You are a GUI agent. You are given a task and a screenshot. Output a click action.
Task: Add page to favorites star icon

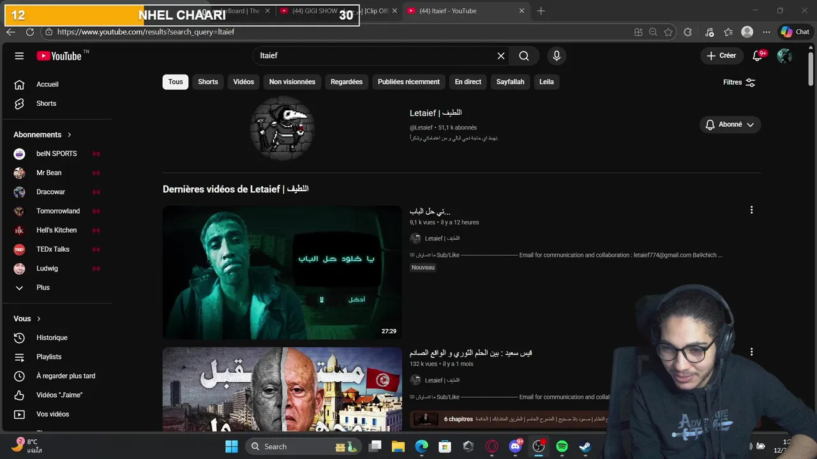668,32
